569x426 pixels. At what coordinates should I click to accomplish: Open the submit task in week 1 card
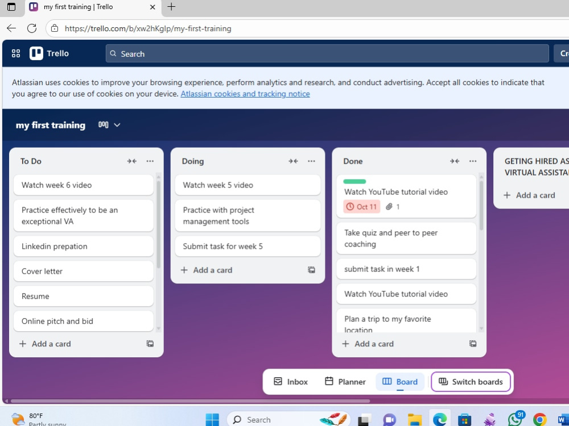pyautogui.click(x=406, y=269)
